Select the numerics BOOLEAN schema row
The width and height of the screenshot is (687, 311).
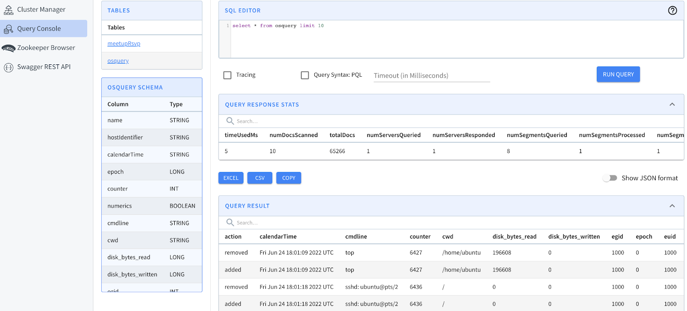pos(152,206)
